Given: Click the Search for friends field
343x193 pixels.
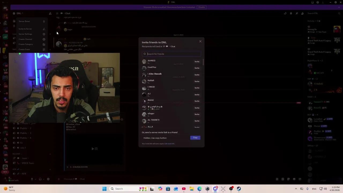Looking at the screenshot, I should click(171, 54).
